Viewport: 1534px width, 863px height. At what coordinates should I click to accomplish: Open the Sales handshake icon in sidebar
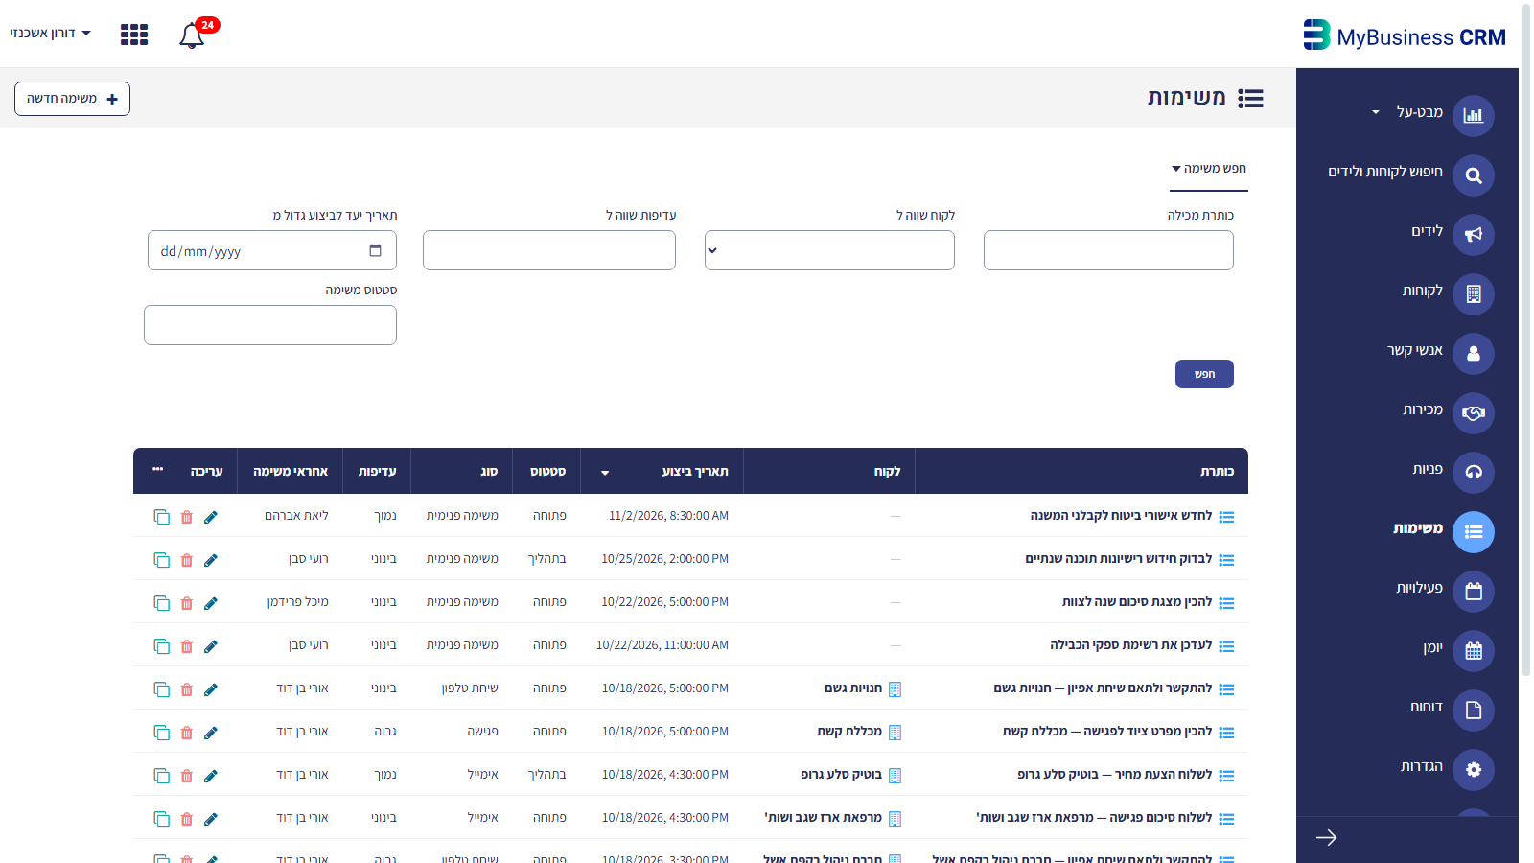[x=1474, y=413]
